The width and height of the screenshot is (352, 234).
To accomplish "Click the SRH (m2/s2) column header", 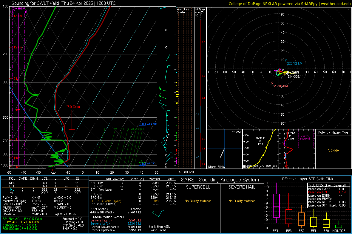I will (x=115, y=179).
